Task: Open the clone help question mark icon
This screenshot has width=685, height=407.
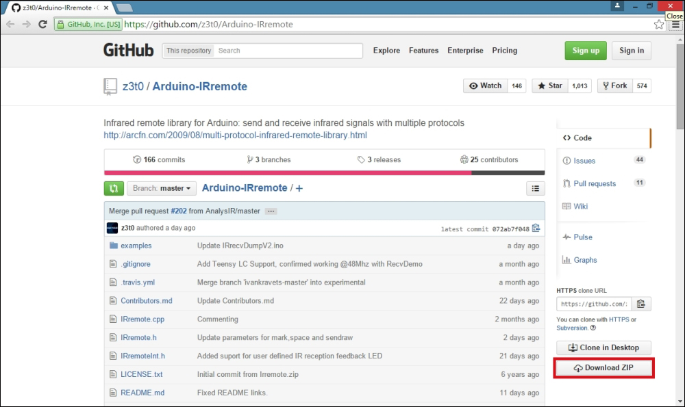Action: [x=593, y=328]
